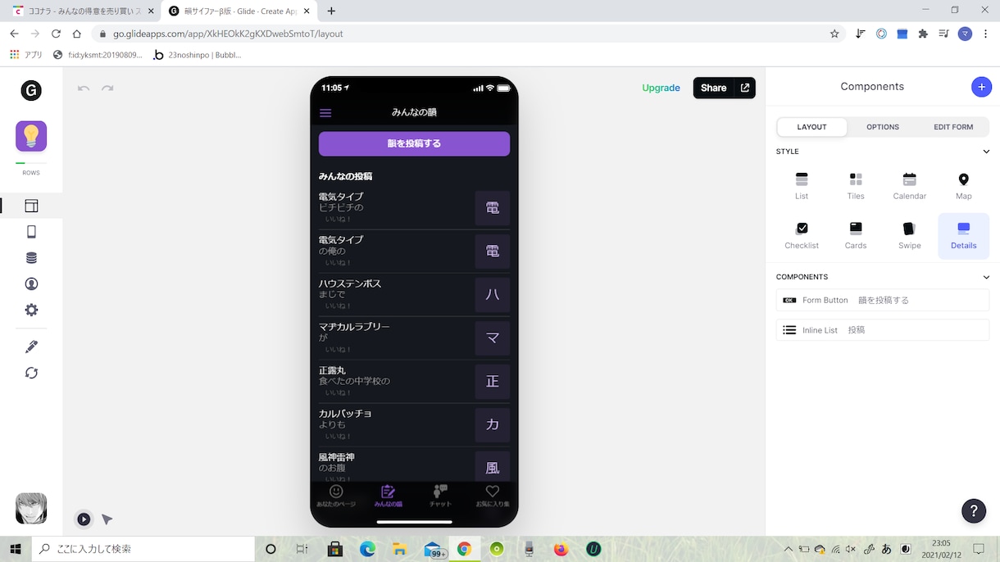Viewport: 1000px width, 562px height.
Task: Start the app preview play button
Action: coord(84,519)
